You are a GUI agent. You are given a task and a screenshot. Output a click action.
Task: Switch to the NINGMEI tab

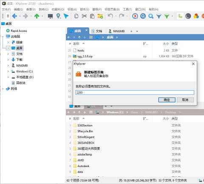click(x=117, y=31)
